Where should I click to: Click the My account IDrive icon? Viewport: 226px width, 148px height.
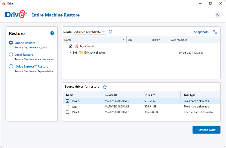point(77,46)
